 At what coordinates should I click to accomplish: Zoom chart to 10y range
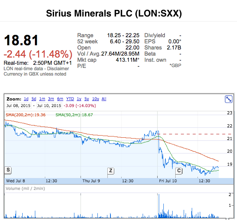(x=95, y=99)
